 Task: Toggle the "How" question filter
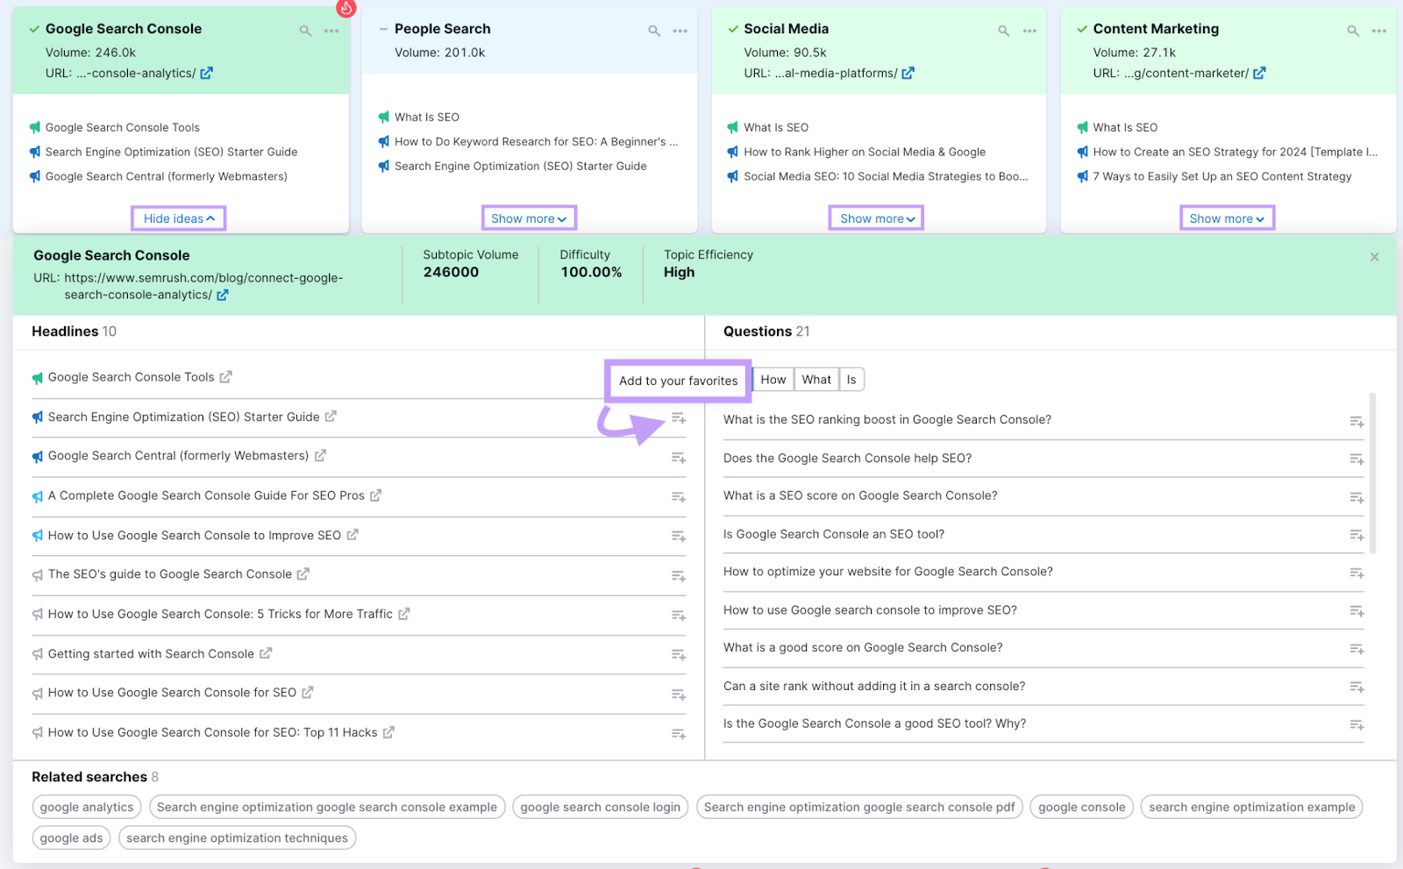pos(773,379)
